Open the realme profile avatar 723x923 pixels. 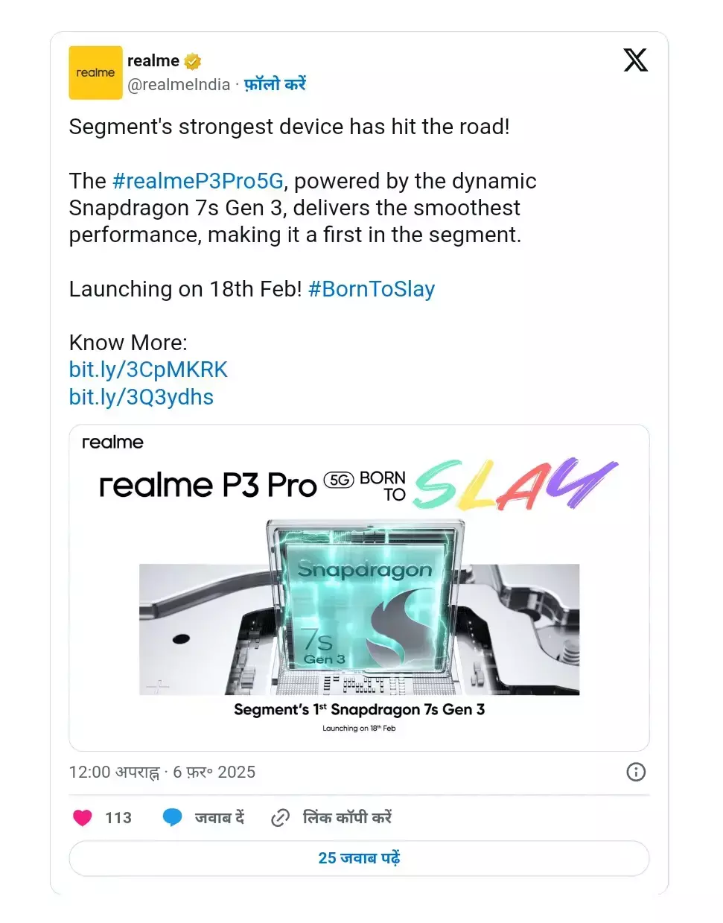[x=95, y=73]
